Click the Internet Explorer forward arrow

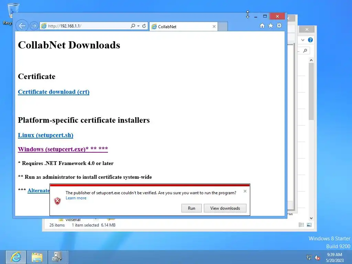point(34,26)
